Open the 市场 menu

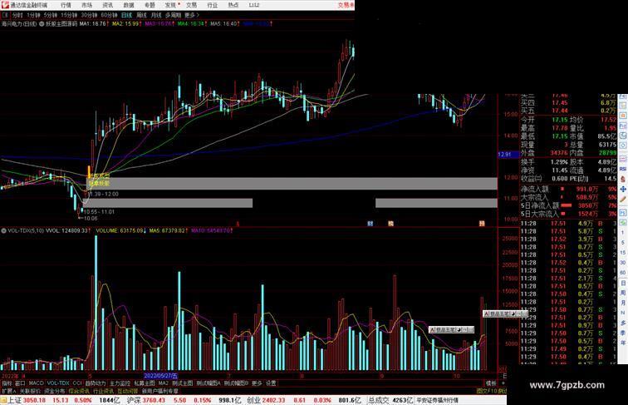(86, 5)
